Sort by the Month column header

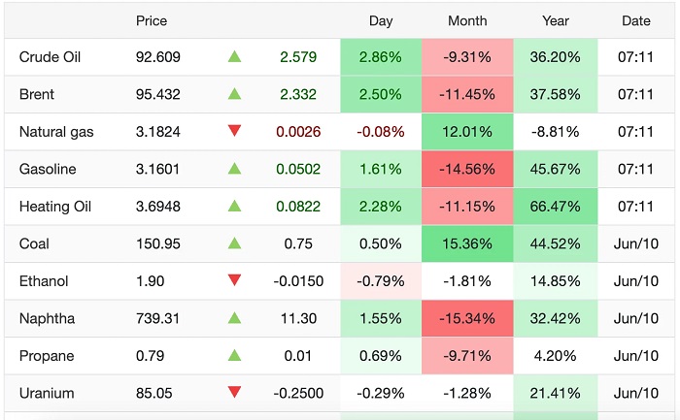[467, 20]
